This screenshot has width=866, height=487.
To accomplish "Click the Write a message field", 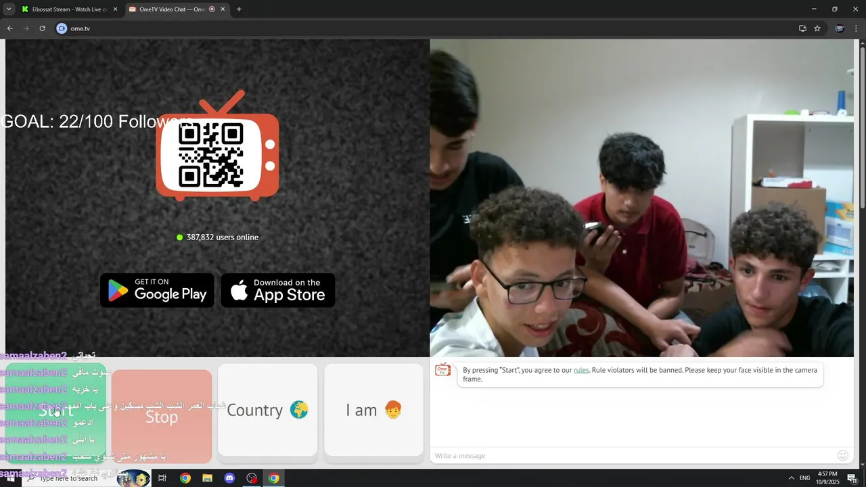I will [x=633, y=456].
